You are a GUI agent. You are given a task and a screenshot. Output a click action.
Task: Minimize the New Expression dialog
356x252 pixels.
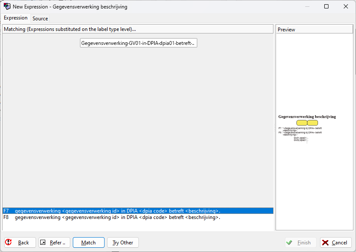pos(307,6)
